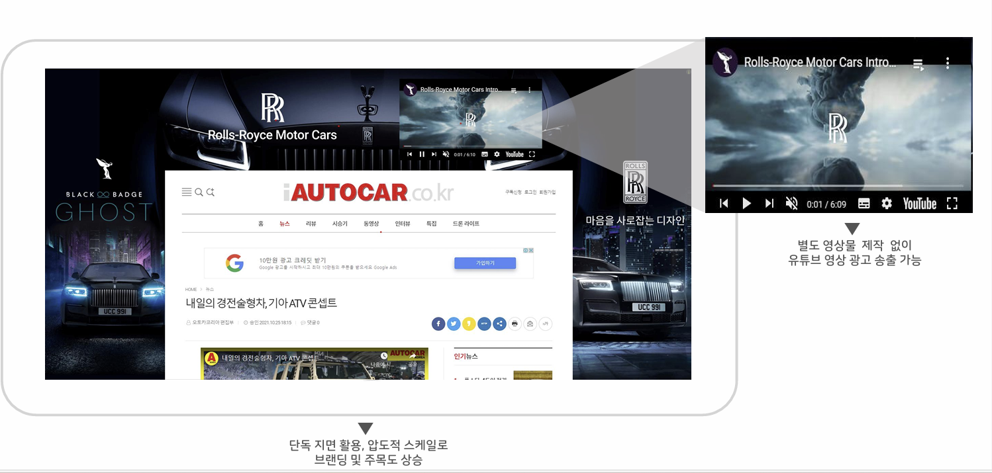992x473 pixels.
Task: Enter fullscreen on small embedded video
Action: [x=532, y=154]
